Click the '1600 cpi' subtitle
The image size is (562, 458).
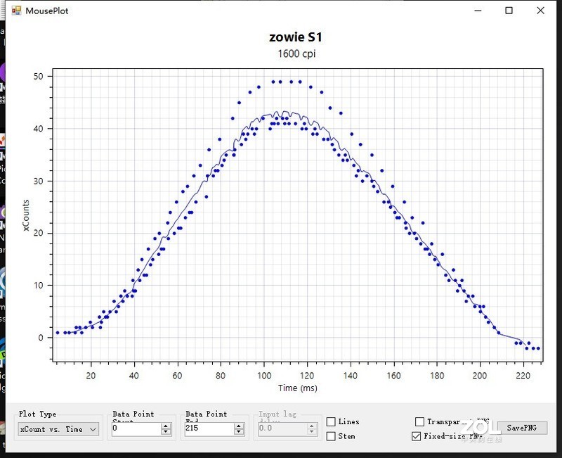(296, 54)
